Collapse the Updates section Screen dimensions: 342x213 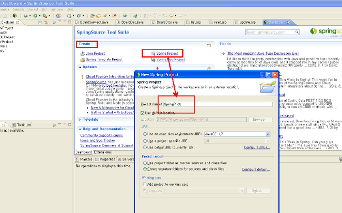pyautogui.click(x=80, y=67)
